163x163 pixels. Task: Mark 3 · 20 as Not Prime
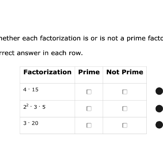(125, 126)
